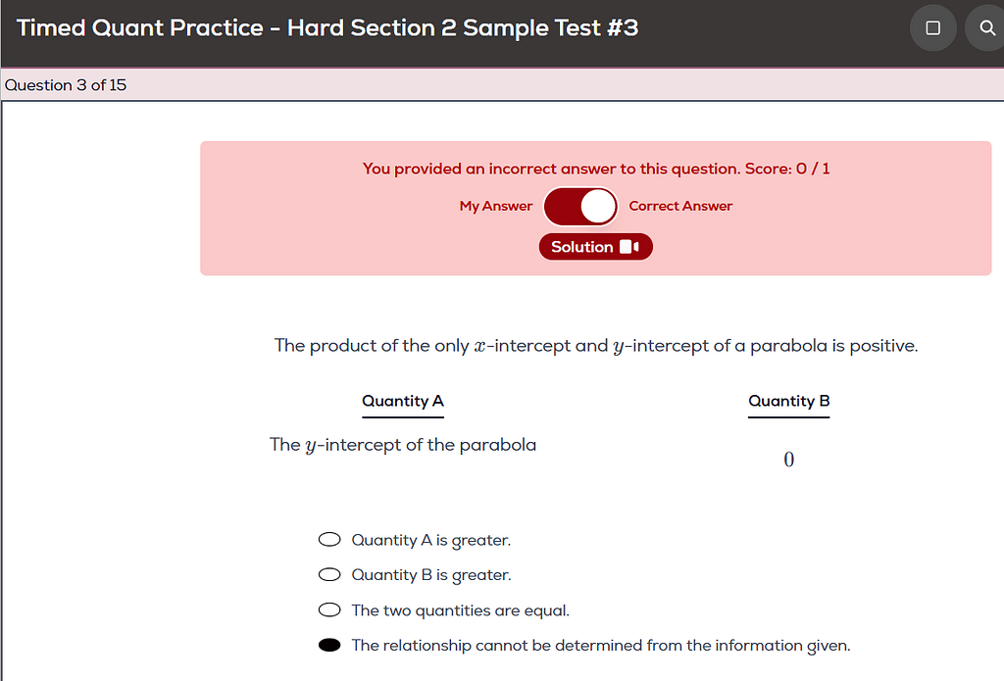This screenshot has height=681, width=1004.
Task: Select the radio button for "Quantity B is greater"
Action: point(329,574)
